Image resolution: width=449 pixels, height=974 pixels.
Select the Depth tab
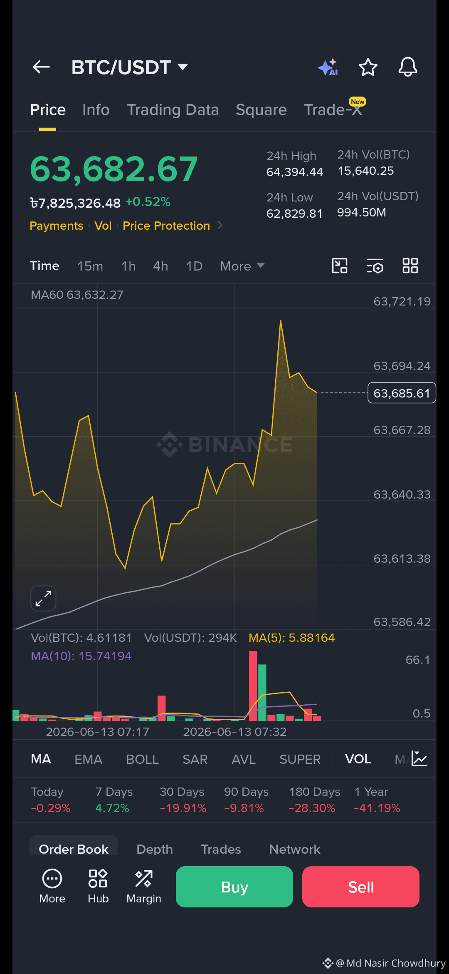pos(155,849)
